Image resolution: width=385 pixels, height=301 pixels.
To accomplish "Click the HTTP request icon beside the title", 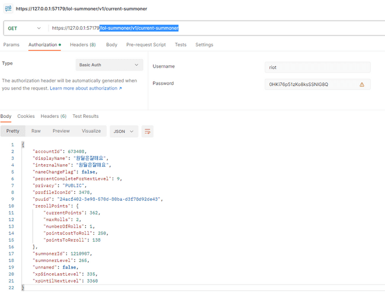I will 8,9.
